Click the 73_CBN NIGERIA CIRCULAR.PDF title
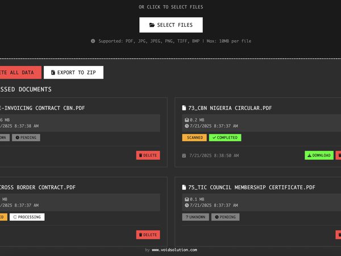Screen dimensions: 341x256 pos(230,108)
